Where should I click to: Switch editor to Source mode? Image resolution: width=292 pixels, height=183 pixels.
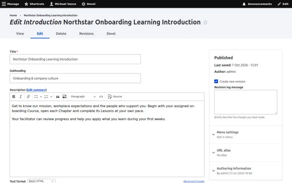point(115,97)
